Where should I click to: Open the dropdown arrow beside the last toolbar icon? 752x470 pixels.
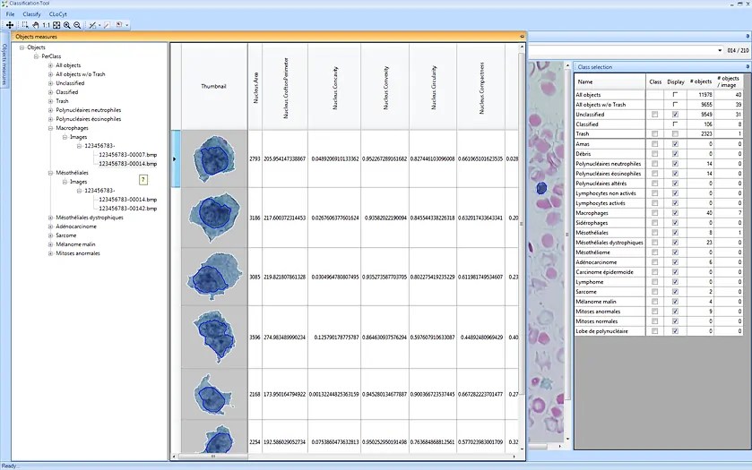(x=126, y=25)
